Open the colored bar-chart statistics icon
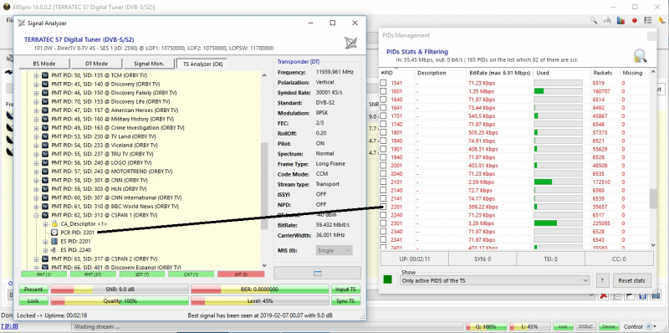The width and height of the screenshot is (669, 333). point(620,20)
